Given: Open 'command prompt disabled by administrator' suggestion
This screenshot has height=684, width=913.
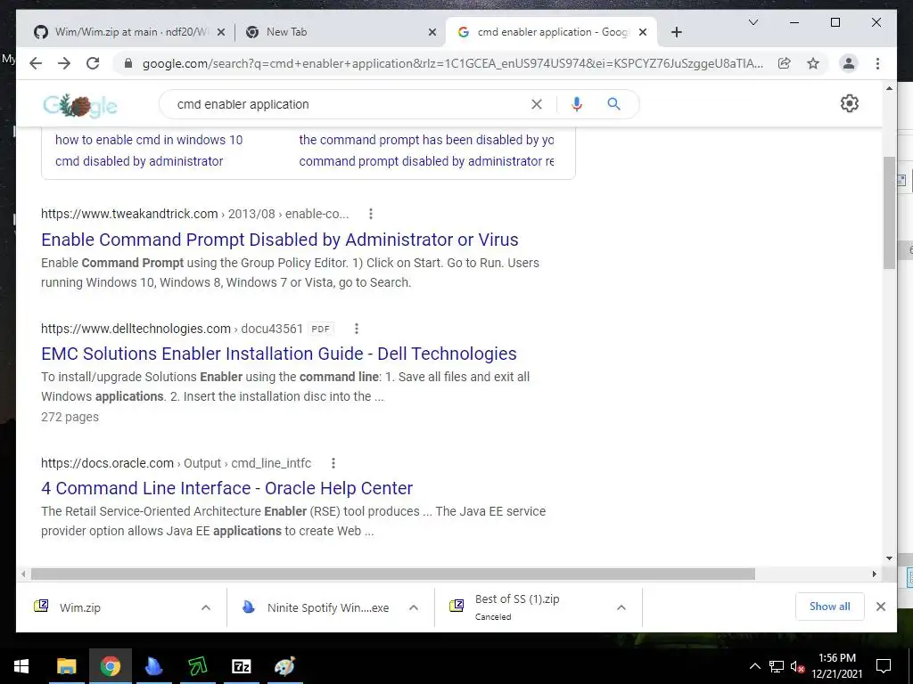Looking at the screenshot, I should [x=426, y=161].
